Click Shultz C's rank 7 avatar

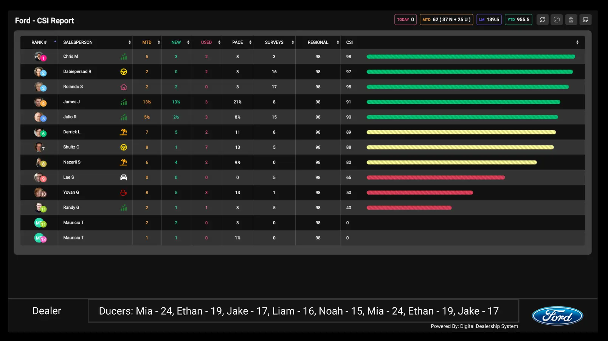point(40,147)
